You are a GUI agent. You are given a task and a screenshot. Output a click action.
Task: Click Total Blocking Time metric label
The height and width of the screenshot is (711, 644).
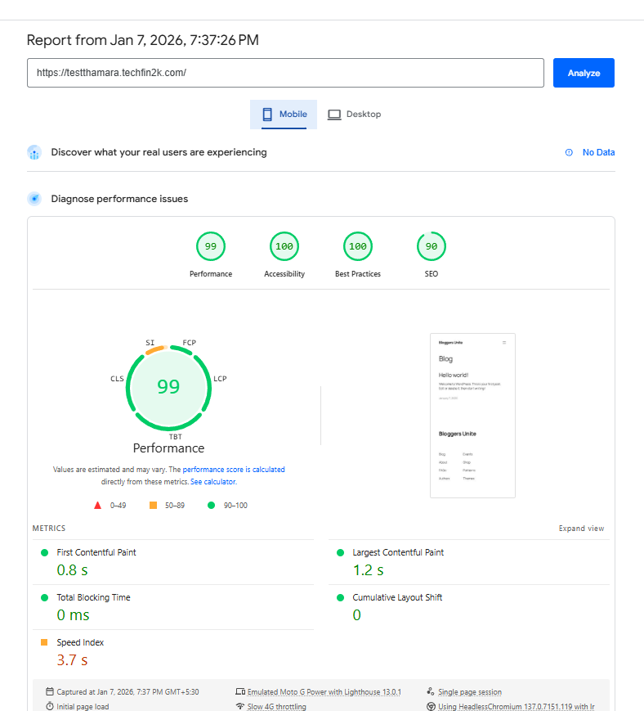click(x=93, y=597)
